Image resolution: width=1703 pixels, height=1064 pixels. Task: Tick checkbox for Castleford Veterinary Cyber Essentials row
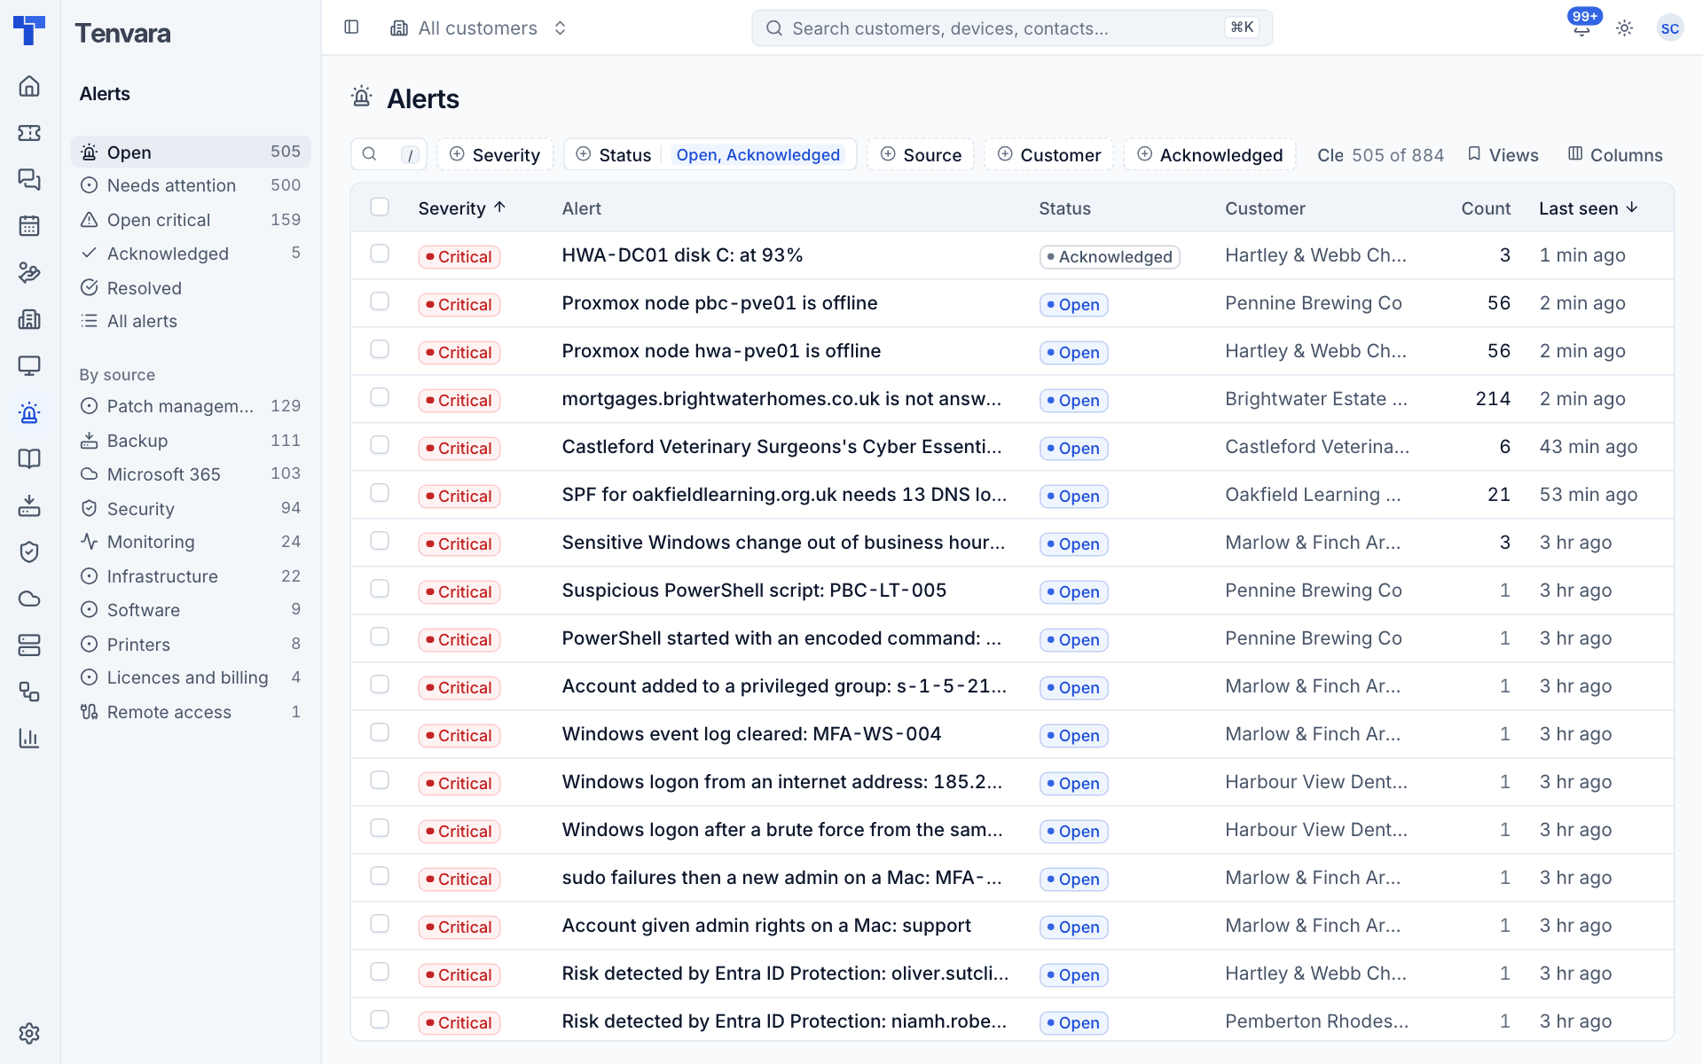[x=380, y=445]
